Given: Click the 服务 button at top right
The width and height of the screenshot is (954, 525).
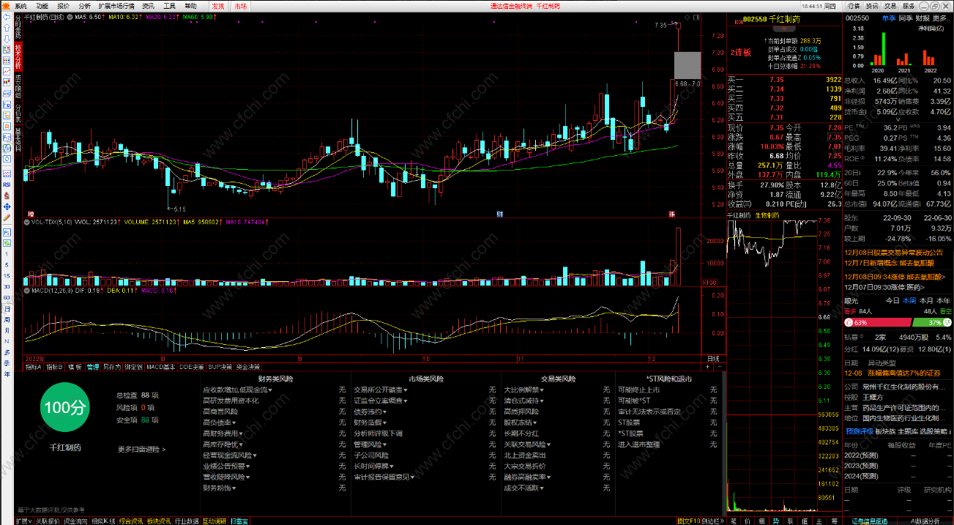Looking at the screenshot, I should point(909,5).
